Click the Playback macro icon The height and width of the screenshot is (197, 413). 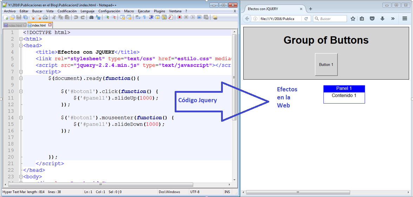(x=193, y=17)
